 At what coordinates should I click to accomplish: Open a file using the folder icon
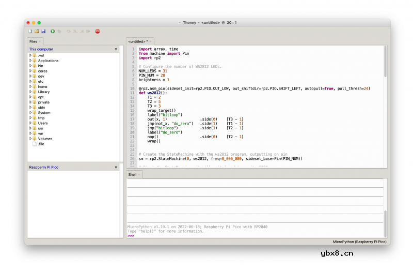coord(37,32)
